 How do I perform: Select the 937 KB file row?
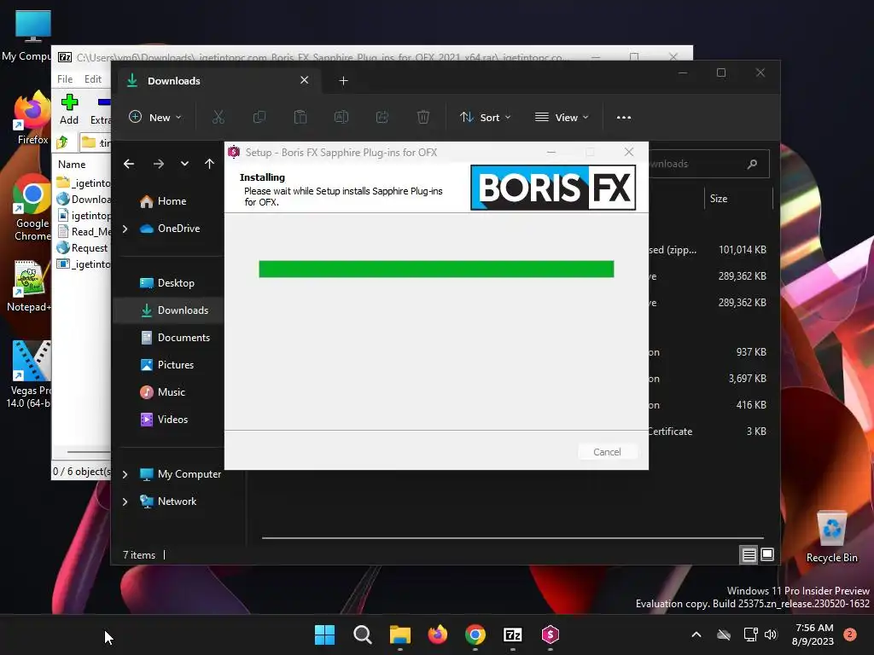708,352
